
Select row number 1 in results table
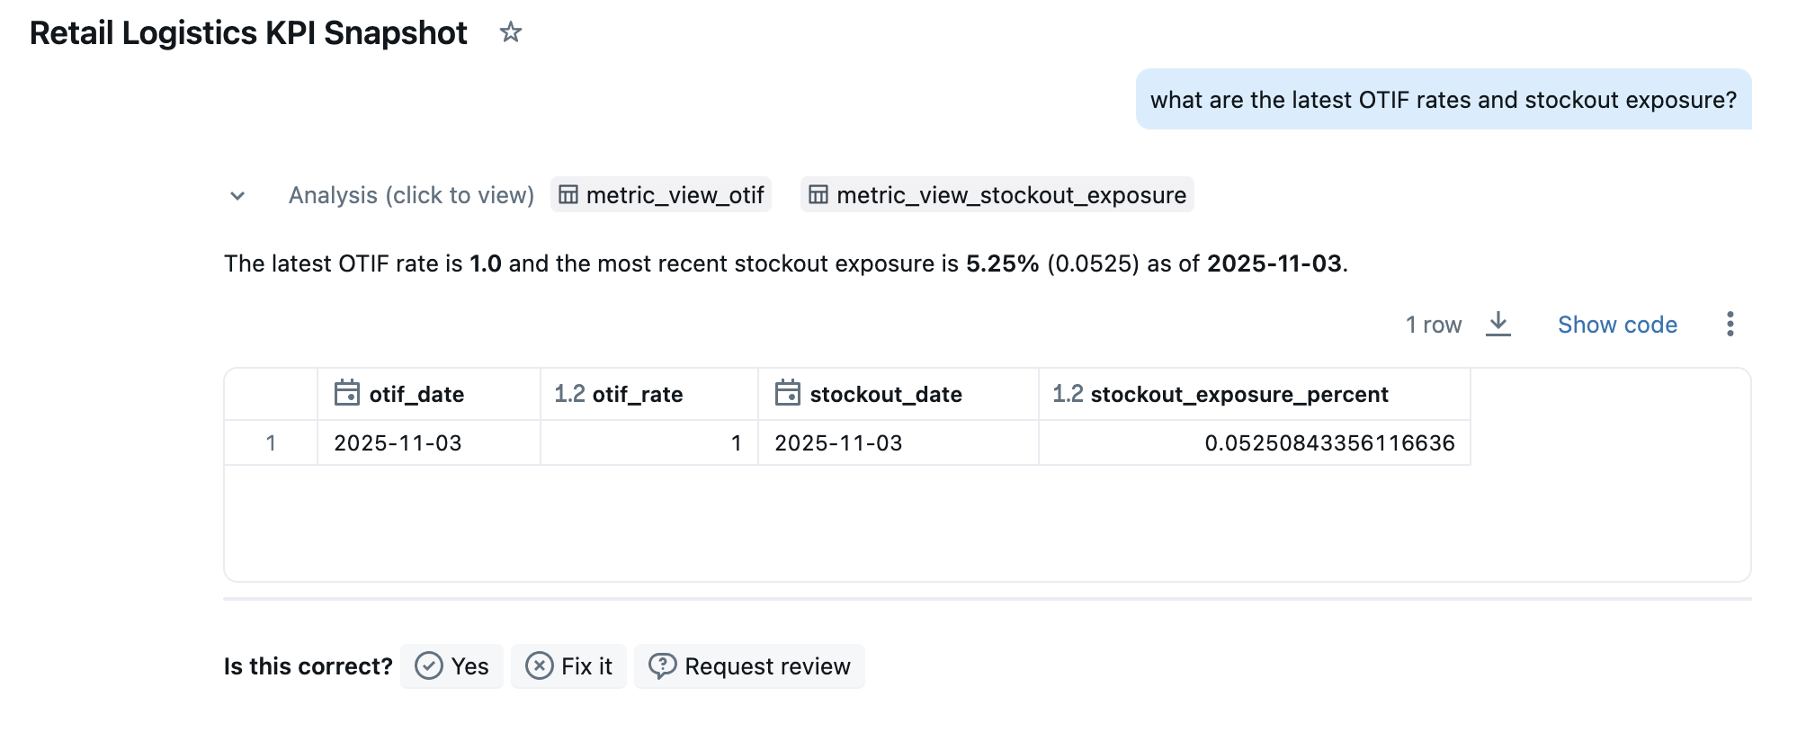pyautogui.click(x=271, y=443)
